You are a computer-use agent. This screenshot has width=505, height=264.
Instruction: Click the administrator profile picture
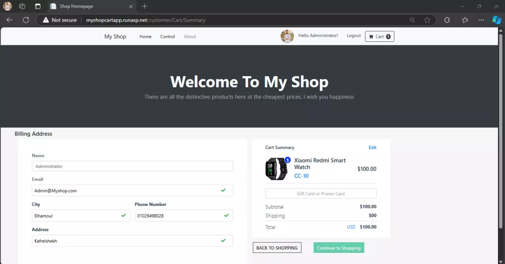(287, 36)
